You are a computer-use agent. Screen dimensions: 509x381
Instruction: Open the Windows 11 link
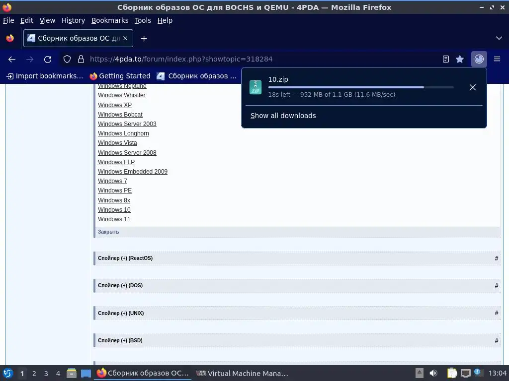(114, 219)
